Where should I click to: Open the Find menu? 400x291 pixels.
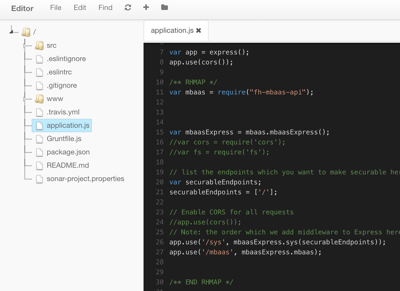tap(105, 8)
